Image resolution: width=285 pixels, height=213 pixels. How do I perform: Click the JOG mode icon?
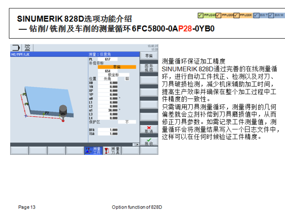coord(27,48)
